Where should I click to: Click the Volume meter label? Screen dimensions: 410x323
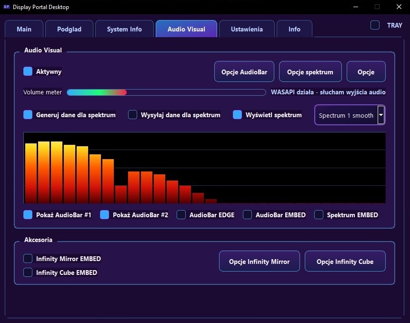tap(42, 92)
